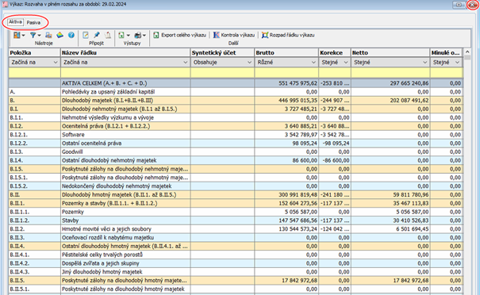The image size is (480, 295).
Task: Select row 'Stavby'
Action: (x=236, y=220)
